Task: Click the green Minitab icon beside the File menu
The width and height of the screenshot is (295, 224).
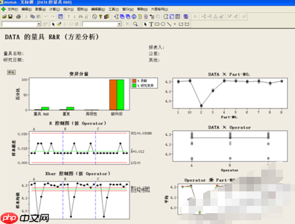Action: [x=4, y=9]
